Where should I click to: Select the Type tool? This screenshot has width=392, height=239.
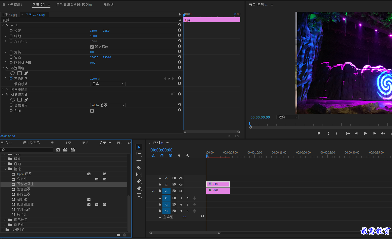coord(139,195)
